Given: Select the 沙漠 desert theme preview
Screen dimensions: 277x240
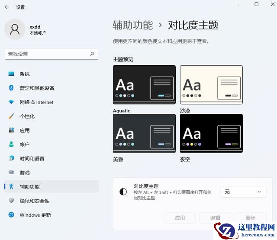Looking at the screenshot, I should [x=211, y=85].
